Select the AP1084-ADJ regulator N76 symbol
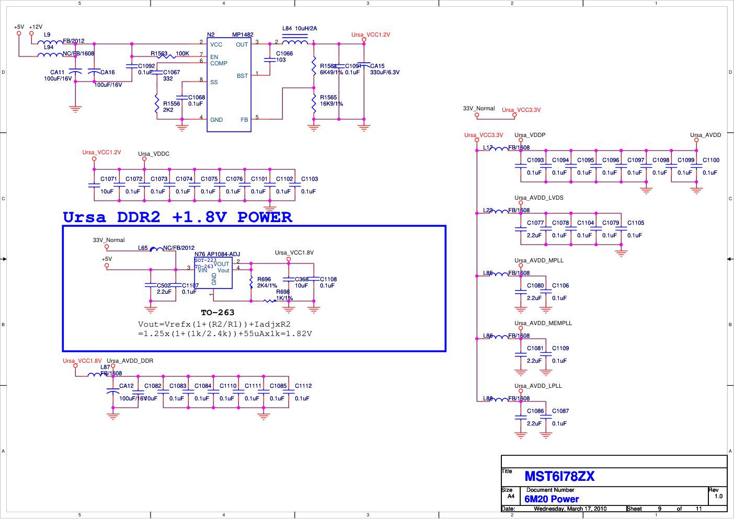This screenshot has width=734, height=519. click(213, 273)
